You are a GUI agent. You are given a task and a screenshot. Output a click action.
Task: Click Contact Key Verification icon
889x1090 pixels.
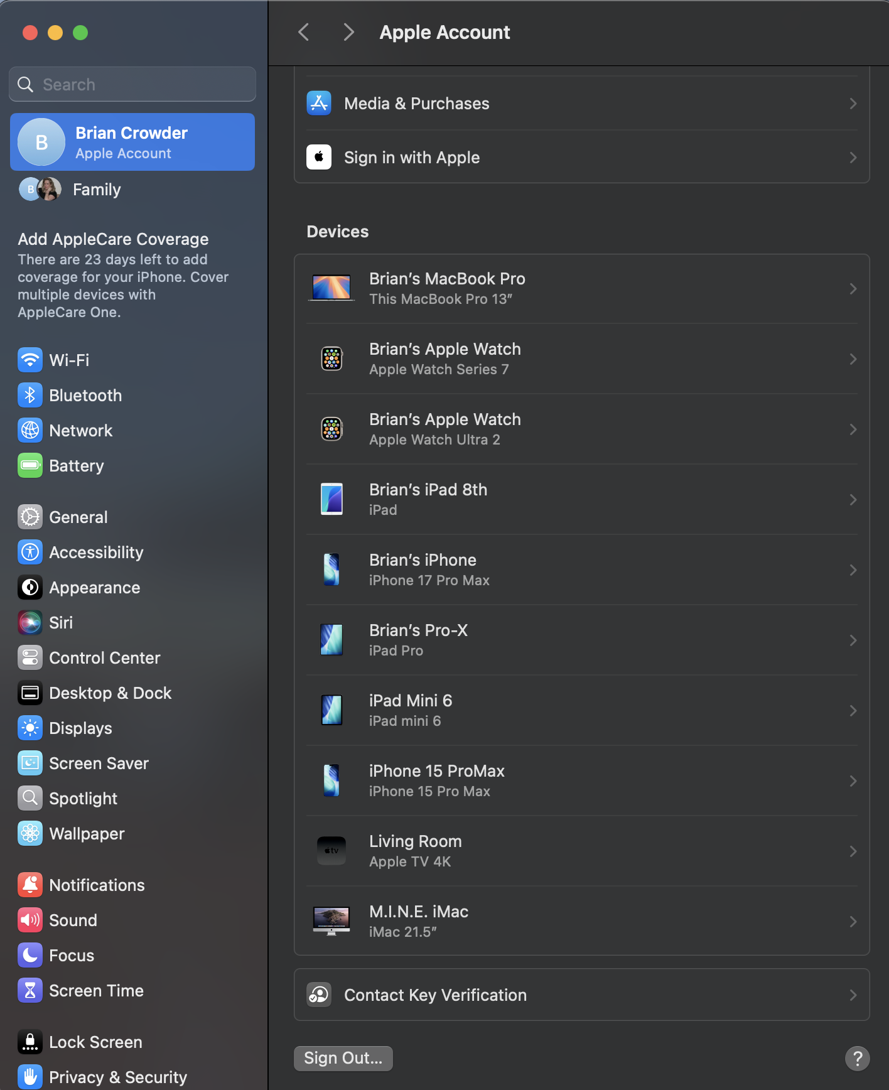(319, 995)
